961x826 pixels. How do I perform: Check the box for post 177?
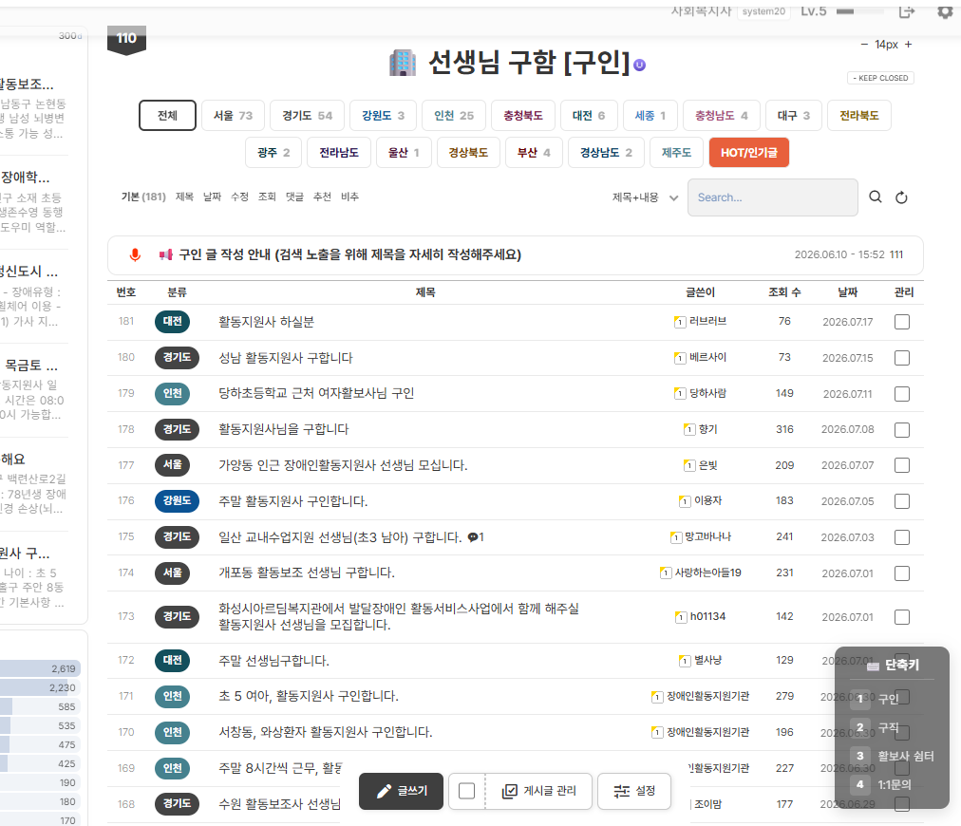(x=901, y=466)
